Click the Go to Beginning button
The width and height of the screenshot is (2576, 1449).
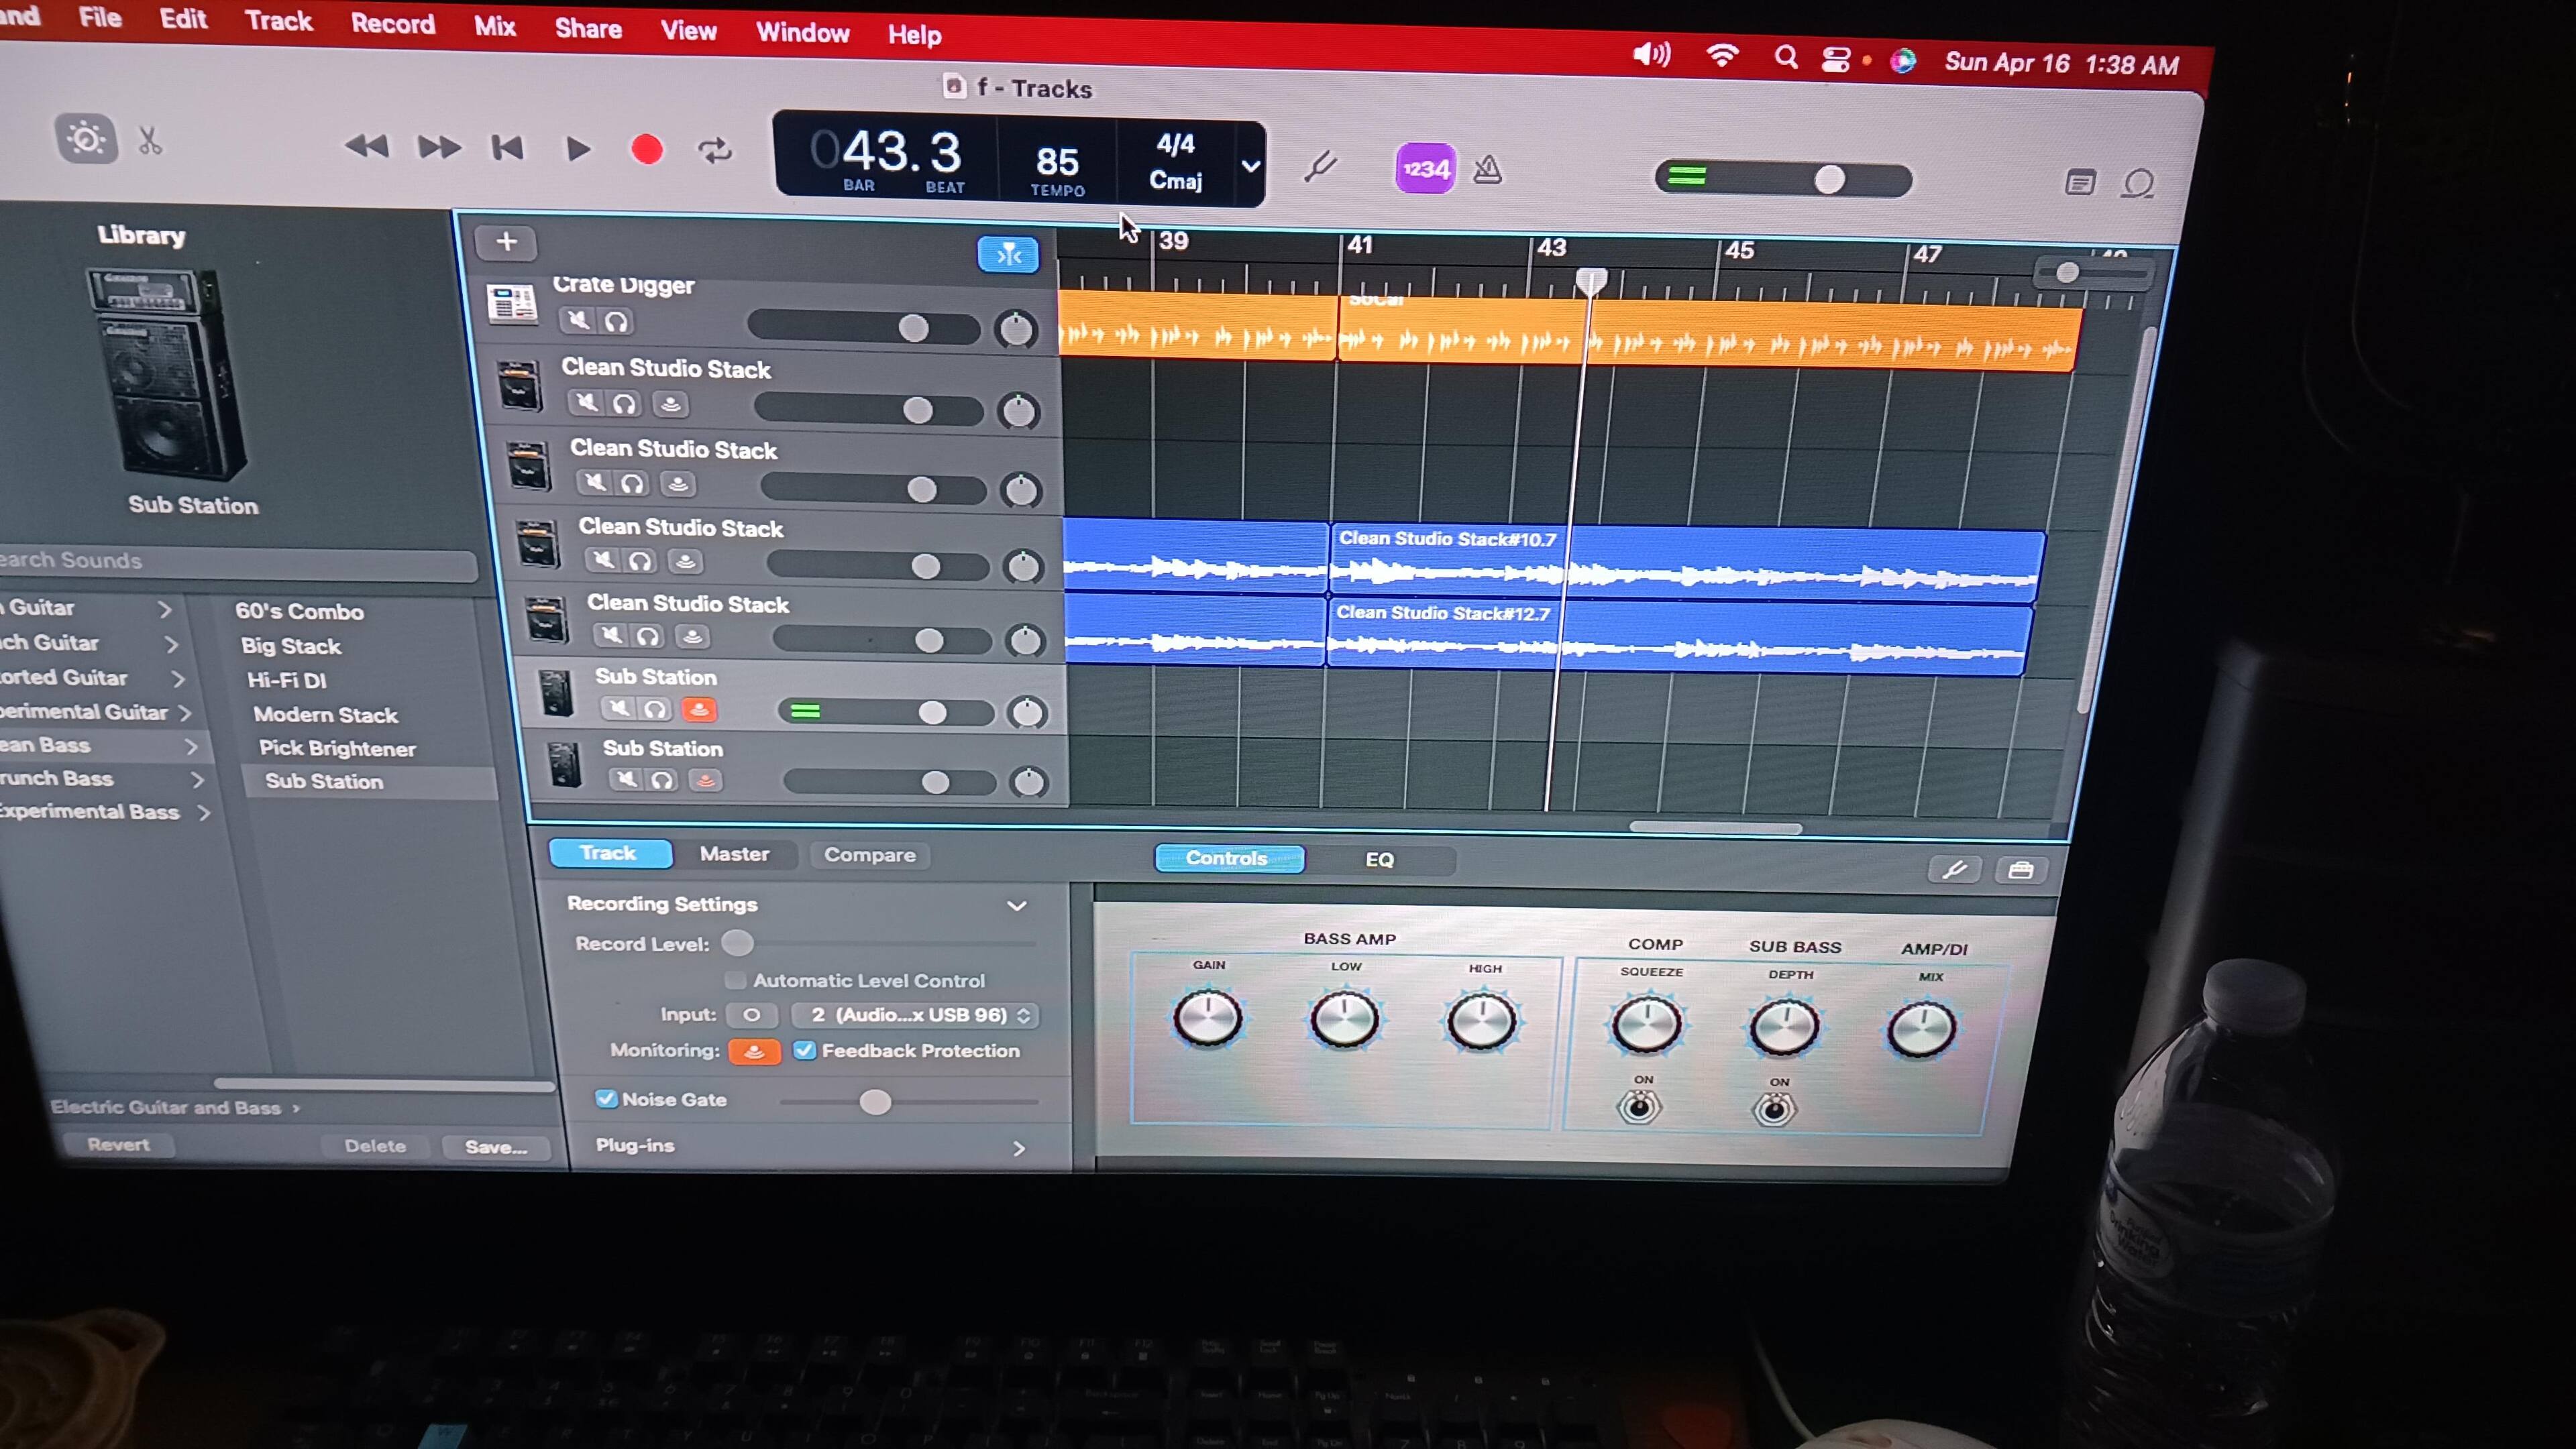click(507, 148)
